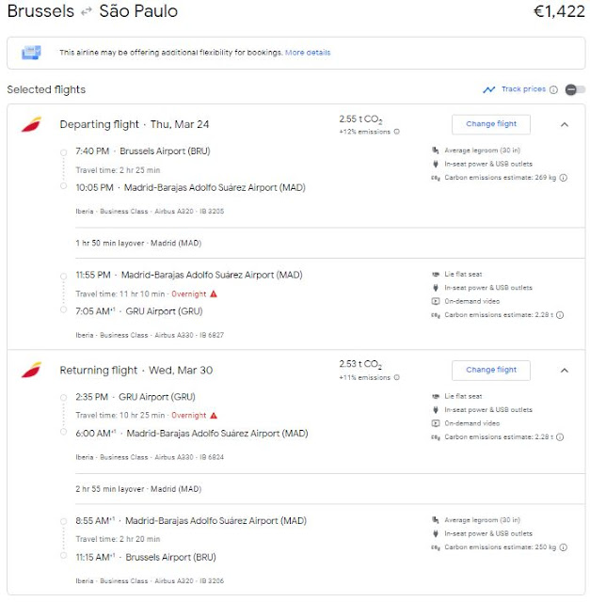Click overnight warning icon on GRU–Madrid leg
This screenshot has height=602, width=590.
point(214,415)
